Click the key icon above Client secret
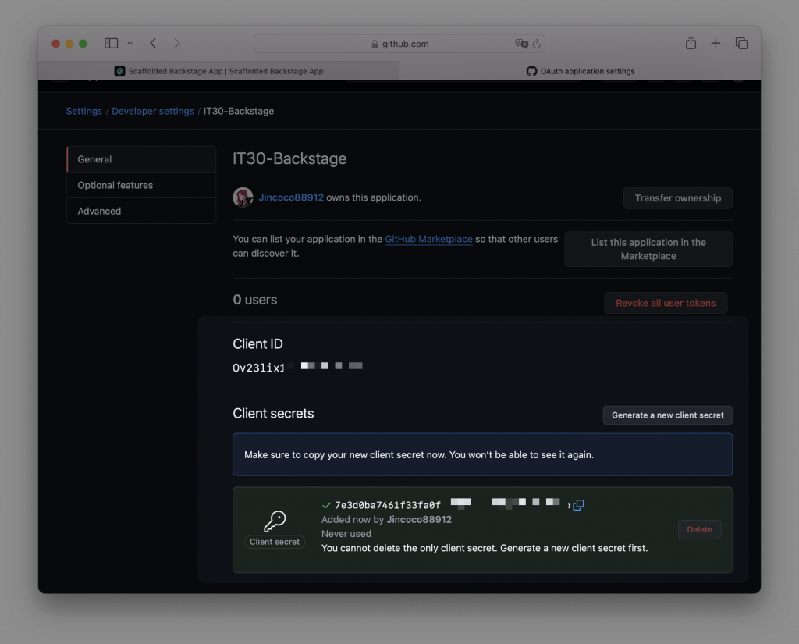This screenshot has width=799, height=644. tap(275, 521)
